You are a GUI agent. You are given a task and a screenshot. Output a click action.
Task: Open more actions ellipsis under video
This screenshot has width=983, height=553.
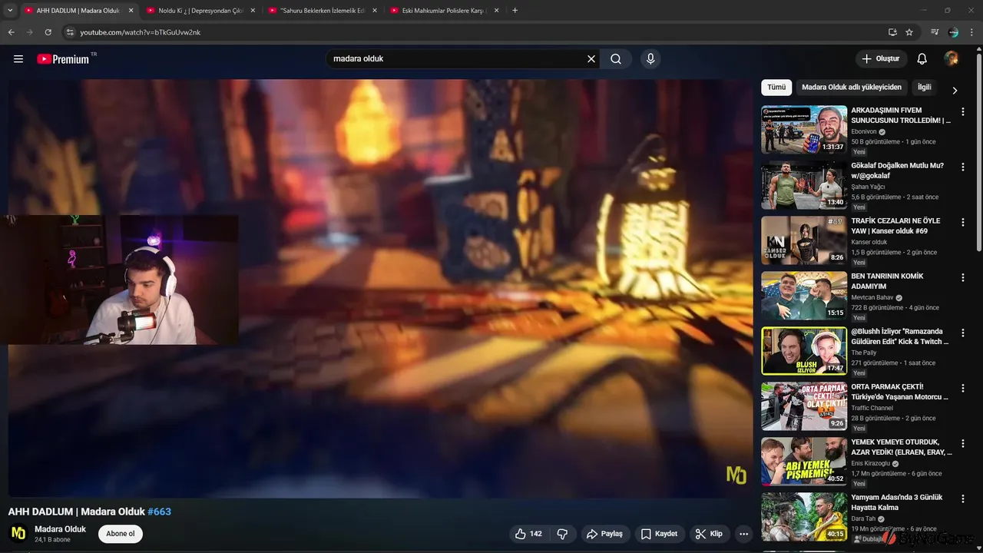pyautogui.click(x=743, y=534)
